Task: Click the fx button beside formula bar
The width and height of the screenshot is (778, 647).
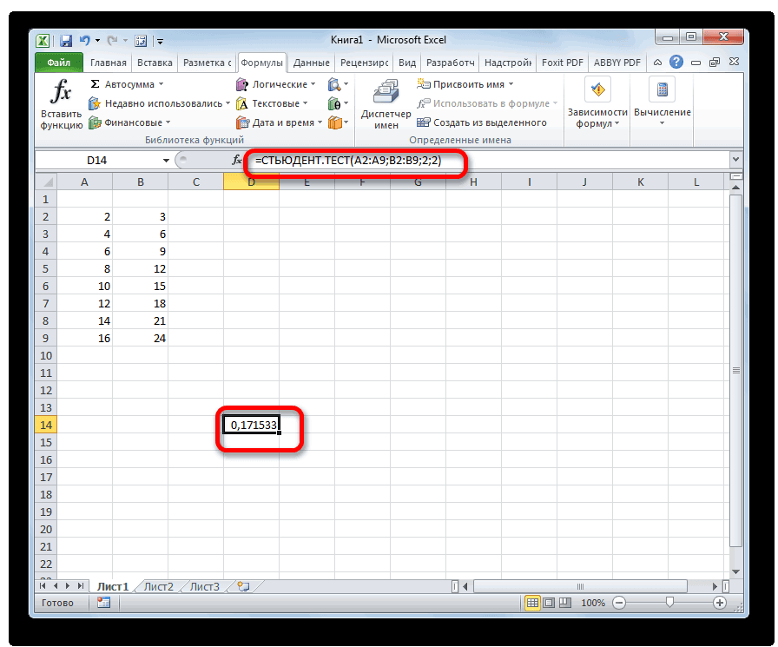Action: pos(236,161)
